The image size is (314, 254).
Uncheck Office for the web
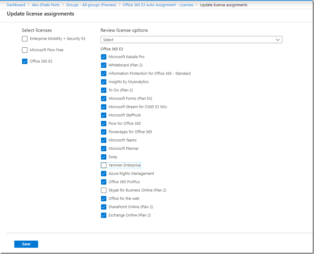(x=104, y=199)
